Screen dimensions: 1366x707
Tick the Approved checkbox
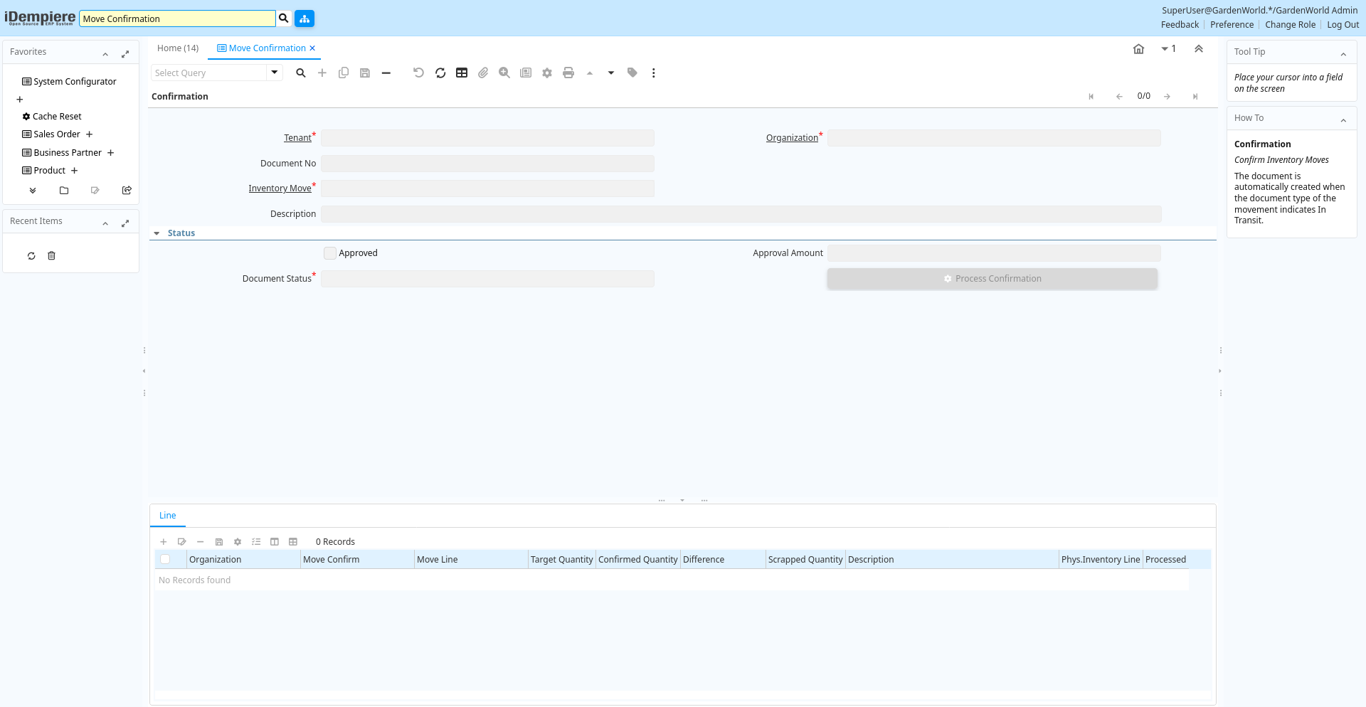(x=330, y=253)
